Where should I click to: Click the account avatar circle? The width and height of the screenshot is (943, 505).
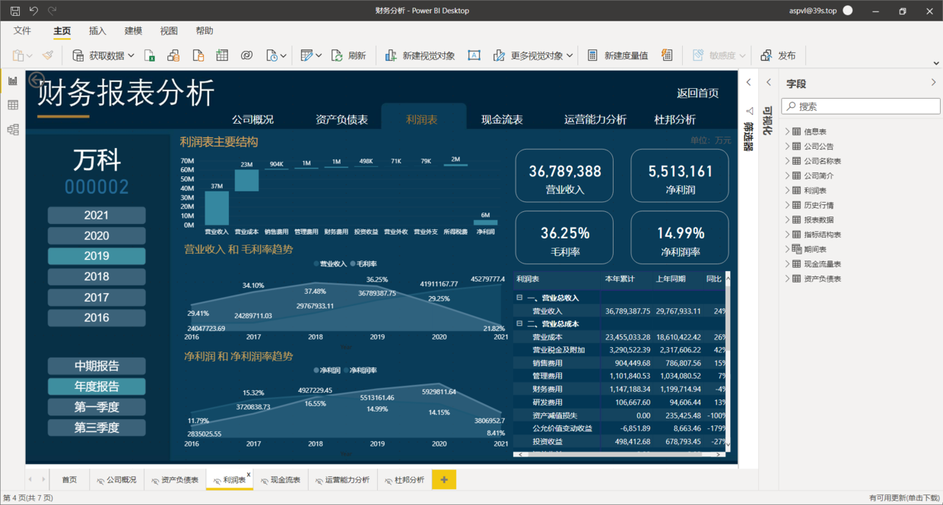coord(848,11)
